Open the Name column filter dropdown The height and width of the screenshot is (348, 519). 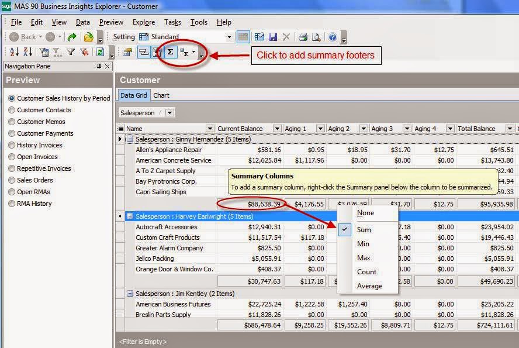pos(210,129)
